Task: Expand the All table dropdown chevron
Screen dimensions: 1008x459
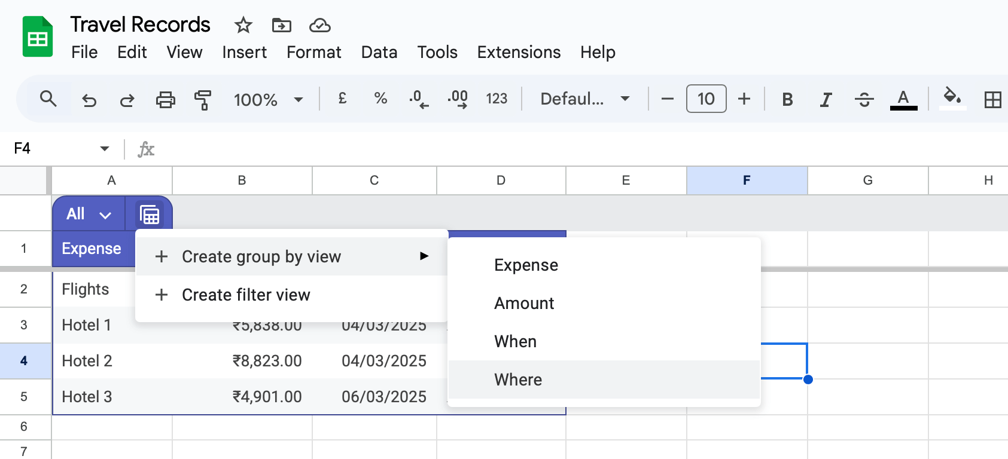Action: [105, 215]
